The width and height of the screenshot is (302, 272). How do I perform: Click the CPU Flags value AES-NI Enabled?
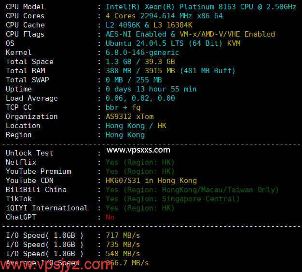[136, 34]
